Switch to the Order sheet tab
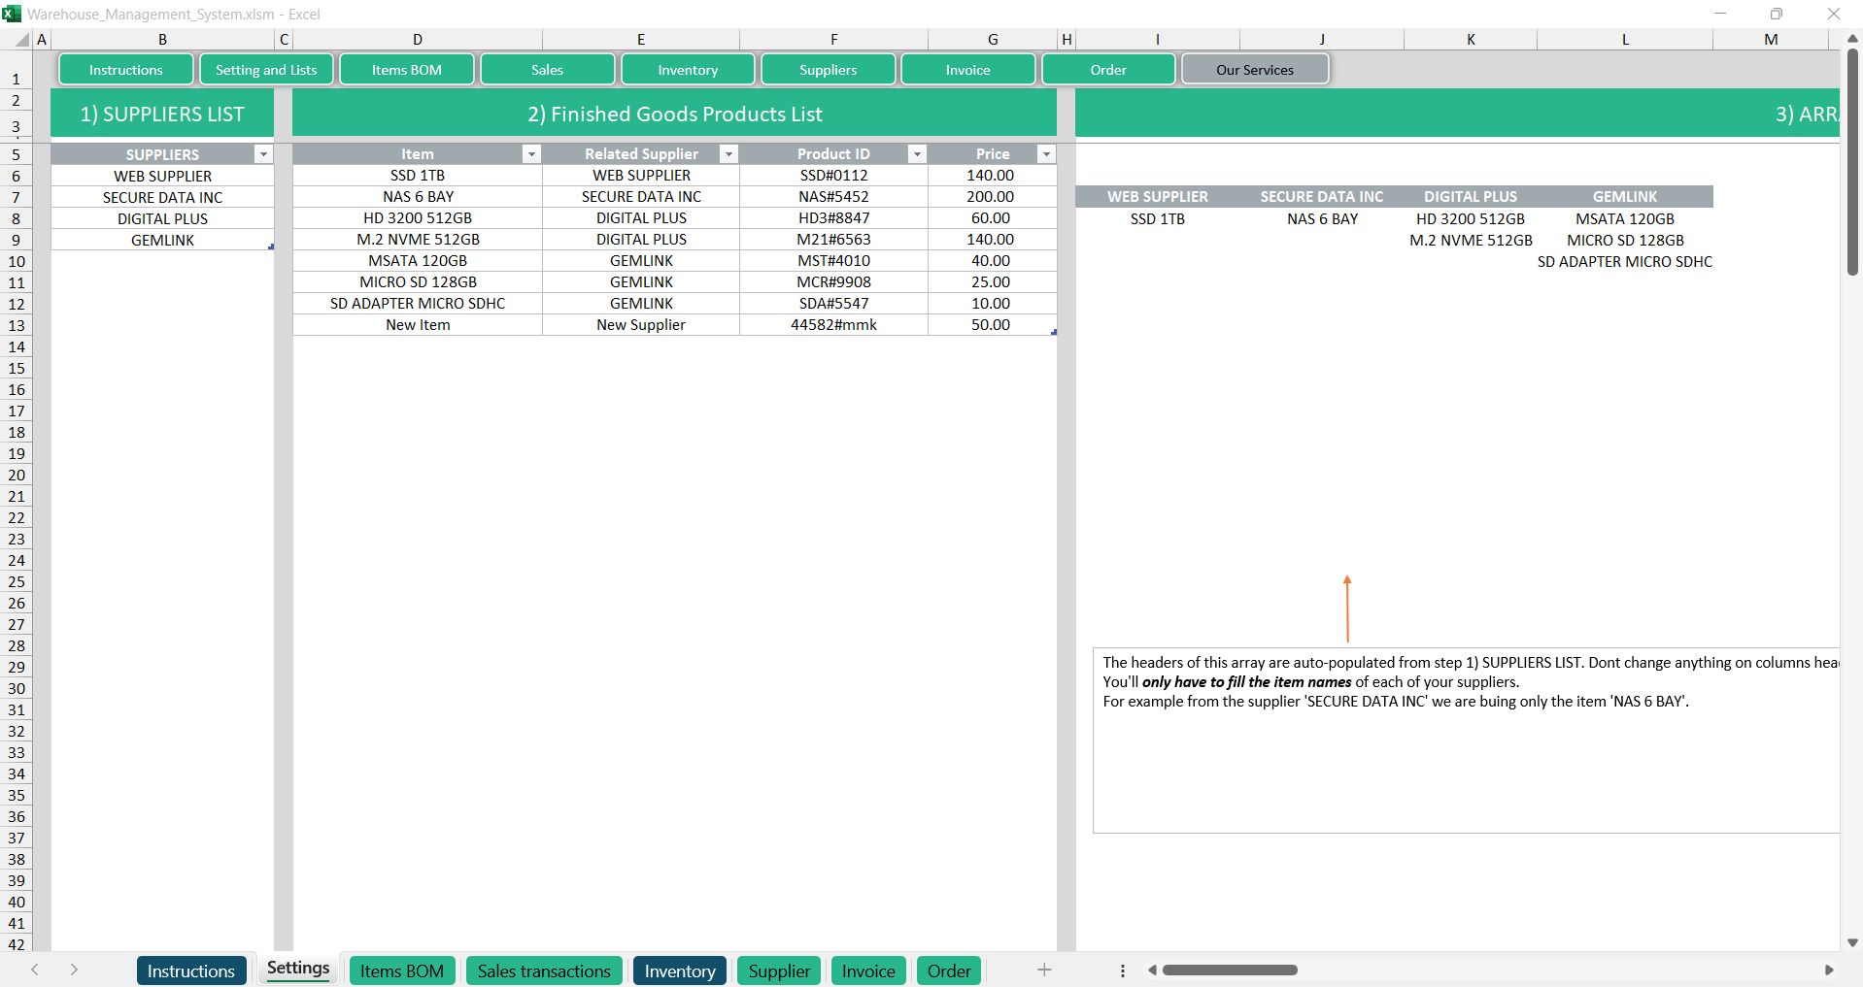Image resolution: width=1863 pixels, height=987 pixels. [x=948, y=970]
